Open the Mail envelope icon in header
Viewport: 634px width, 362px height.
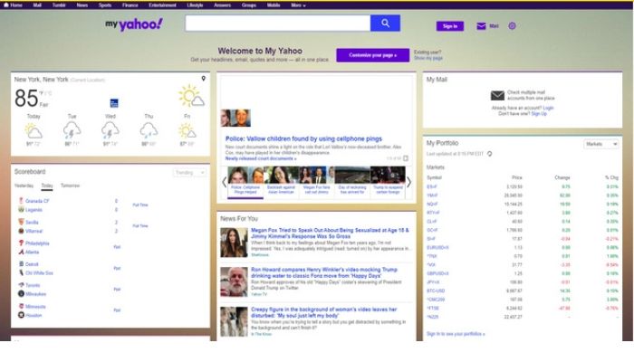(x=481, y=26)
